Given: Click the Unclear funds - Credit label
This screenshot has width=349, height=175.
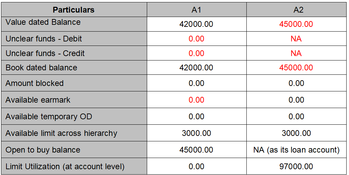Looking at the screenshot, I should tap(45, 53).
